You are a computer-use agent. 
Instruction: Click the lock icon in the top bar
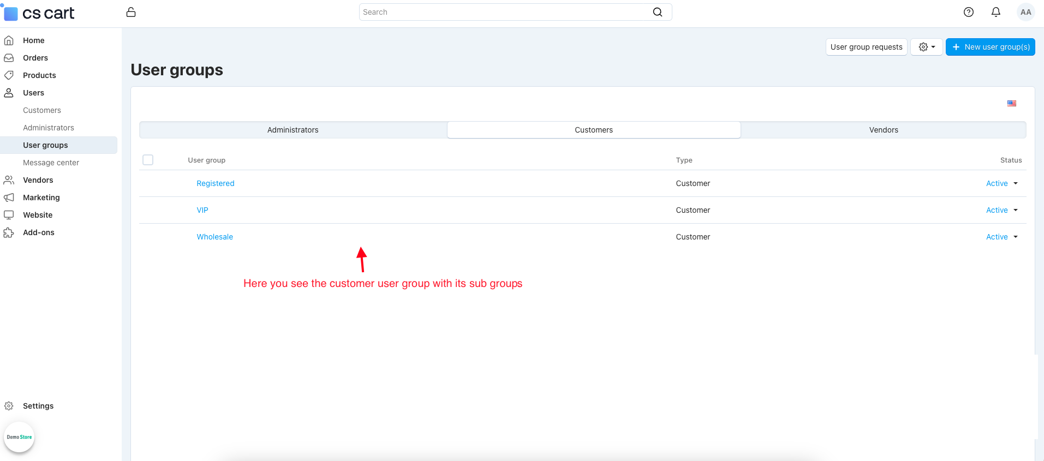click(x=131, y=12)
